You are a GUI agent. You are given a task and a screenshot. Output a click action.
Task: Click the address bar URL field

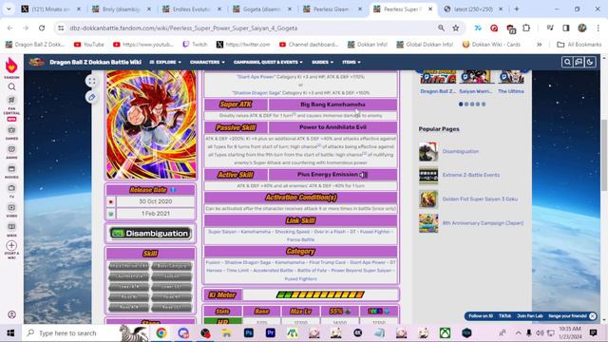click(x=248, y=28)
